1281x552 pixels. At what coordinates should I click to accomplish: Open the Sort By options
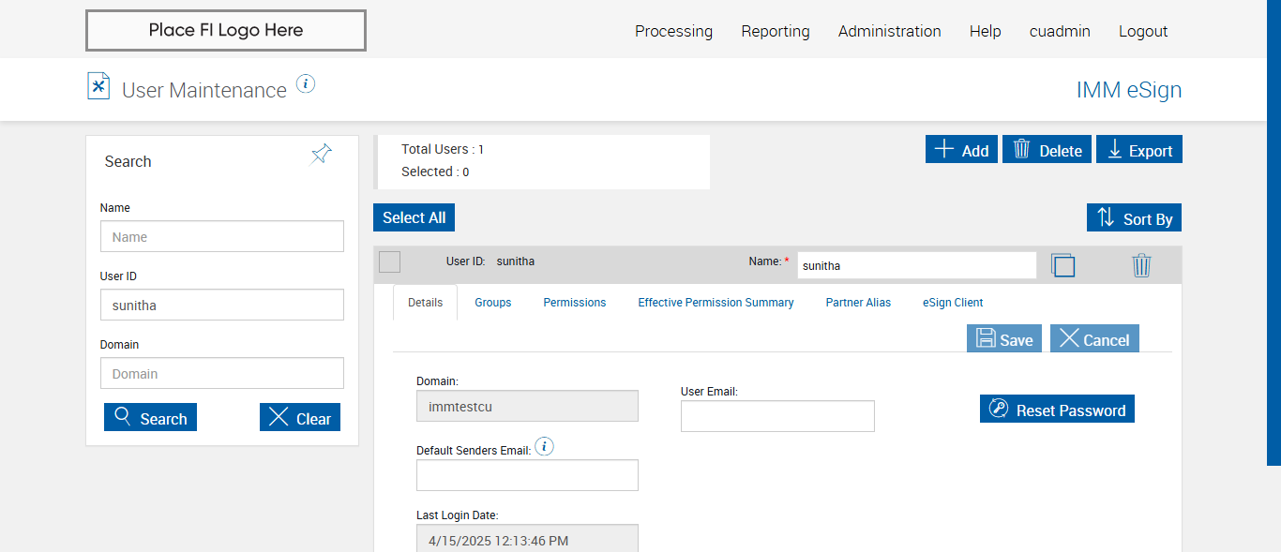(1134, 218)
